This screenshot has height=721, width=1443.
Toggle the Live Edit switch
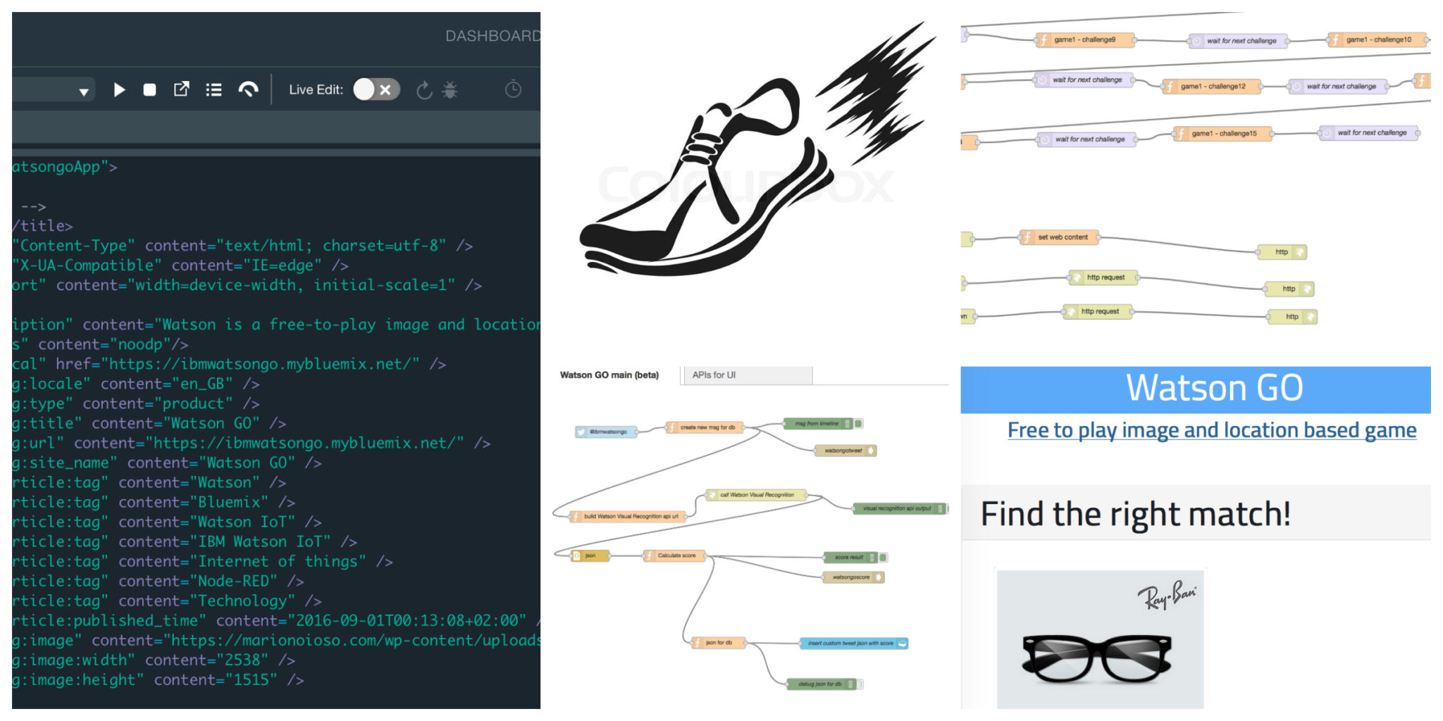376,89
